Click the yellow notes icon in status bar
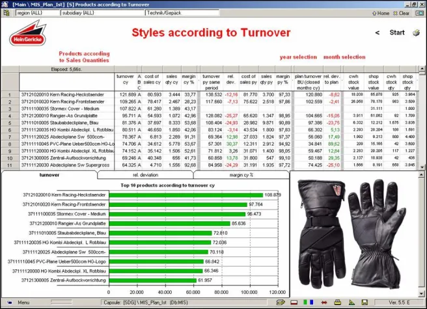 click(280, 302)
